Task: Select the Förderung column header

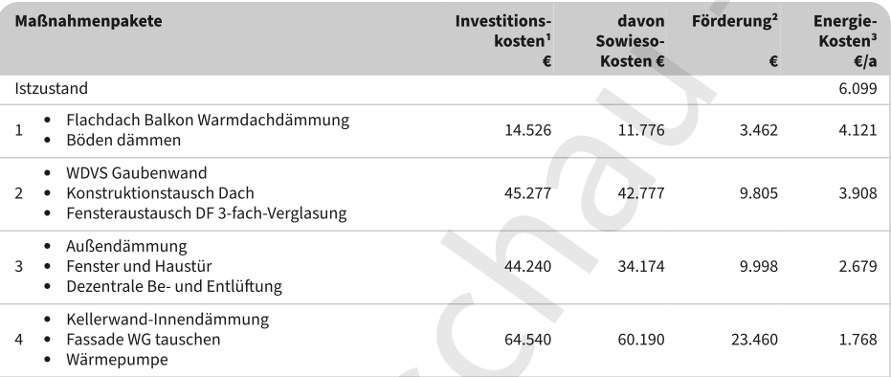Action: (x=735, y=41)
